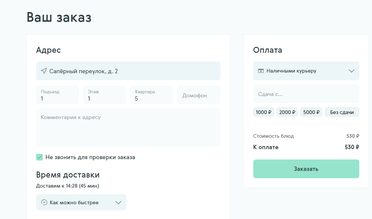
Task: Select the 1000 ₽ change option
Action: pyautogui.click(x=264, y=112)
